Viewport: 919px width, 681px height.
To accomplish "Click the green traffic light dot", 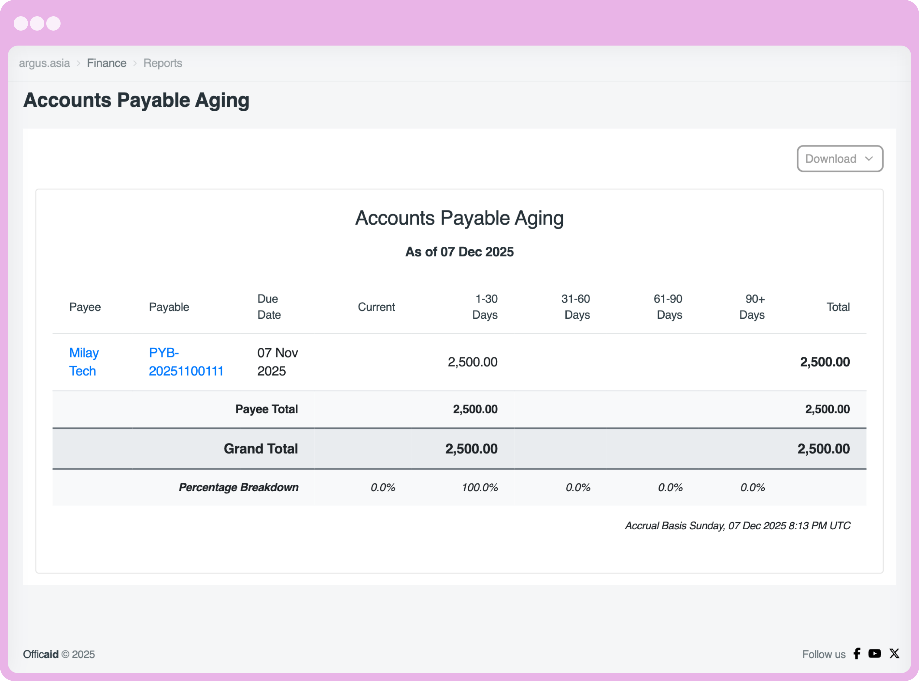I will click(x=54, y=23).
